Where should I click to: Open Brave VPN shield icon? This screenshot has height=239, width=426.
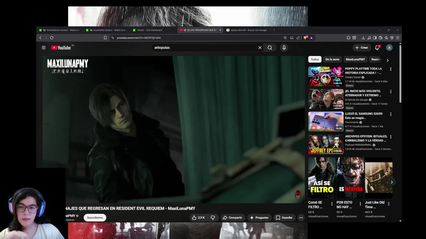(392, 38)
